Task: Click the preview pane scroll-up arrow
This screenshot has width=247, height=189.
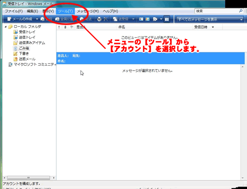Action: pyautogui.click(x=243, y=67)
